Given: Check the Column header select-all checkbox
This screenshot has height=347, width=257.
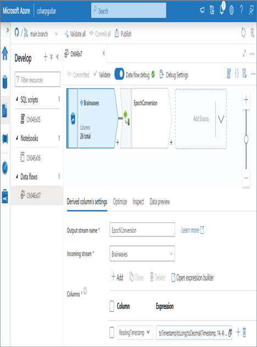Looking at the screenshot, I should pyautogui.click(x=112, y=306).
